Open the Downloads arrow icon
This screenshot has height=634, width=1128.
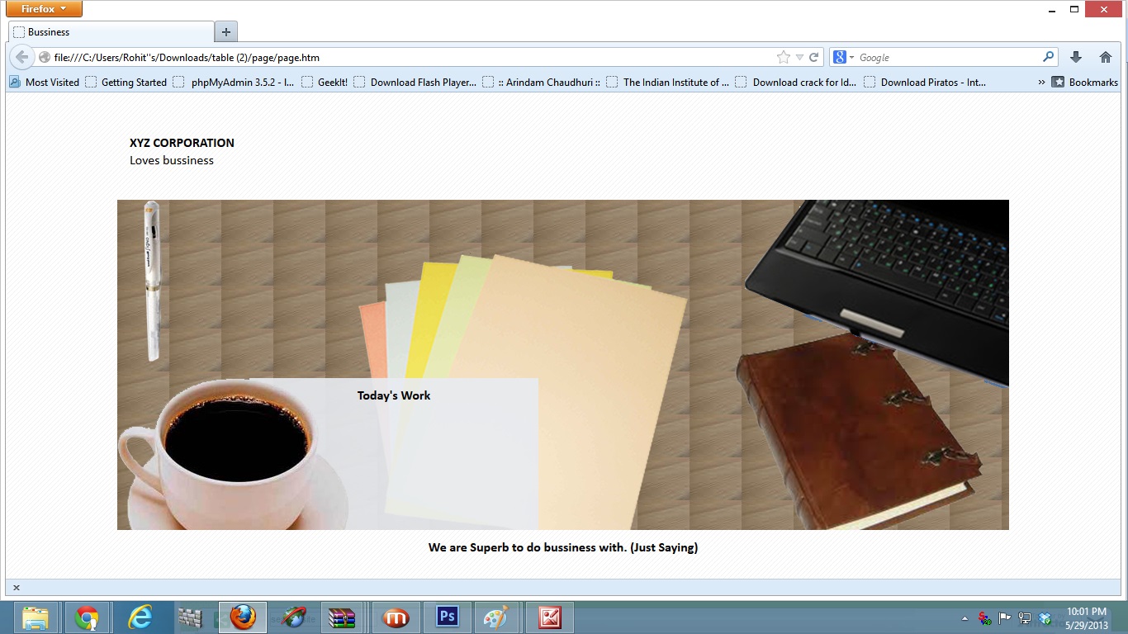click(1075, 57)
